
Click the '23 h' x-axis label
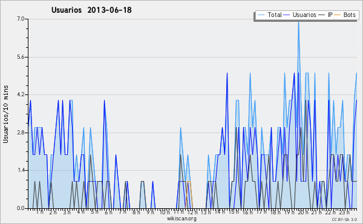344,212
